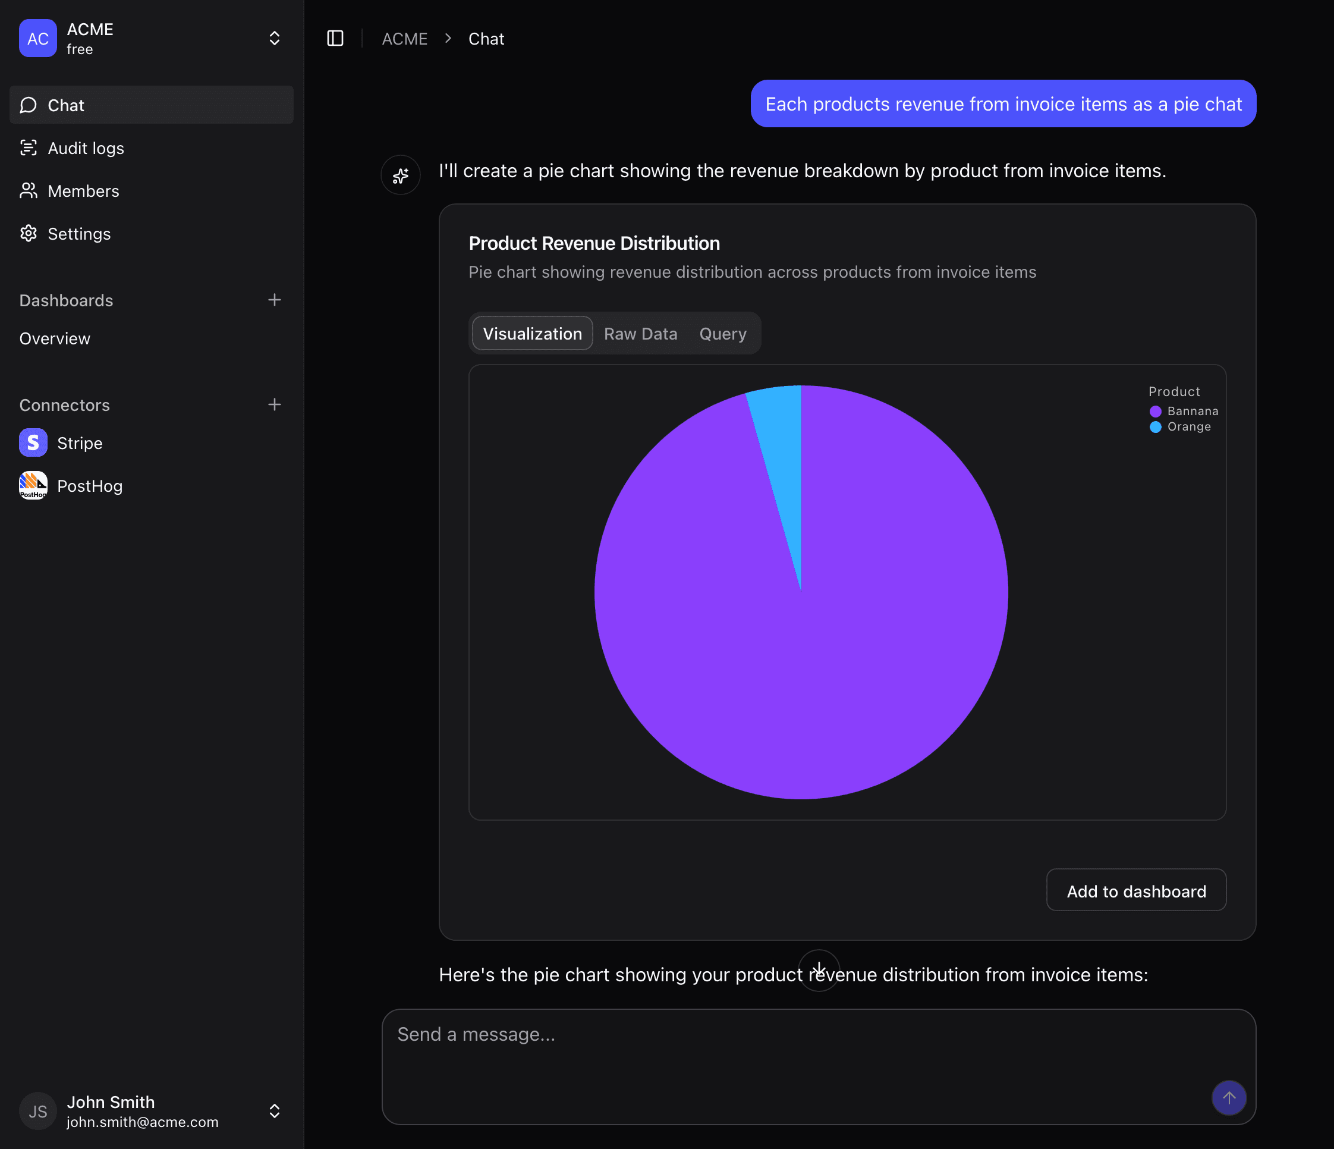
Task: Switch to the Raw Data tab
Action: click(x=640, y=334)
